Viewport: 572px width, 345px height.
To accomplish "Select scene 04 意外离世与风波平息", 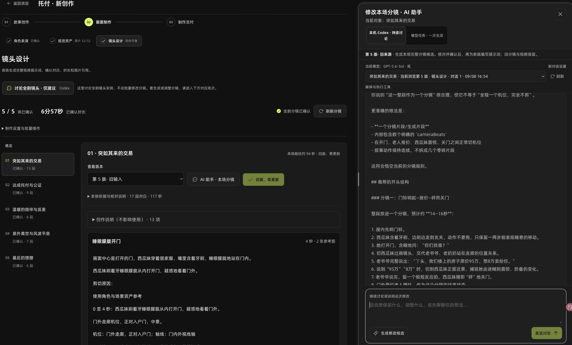I will [38, 237].
